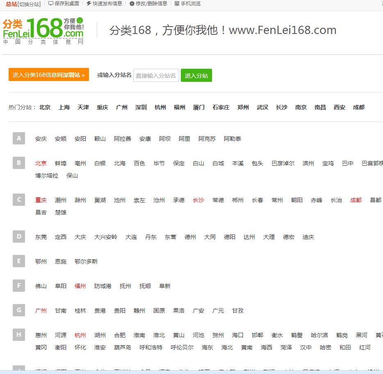Open city 甘孜 in row G
Viewport: 383px width, 374px height.
click(238, 311)
